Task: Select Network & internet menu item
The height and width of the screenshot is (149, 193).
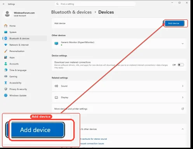Action: point(25,45)
